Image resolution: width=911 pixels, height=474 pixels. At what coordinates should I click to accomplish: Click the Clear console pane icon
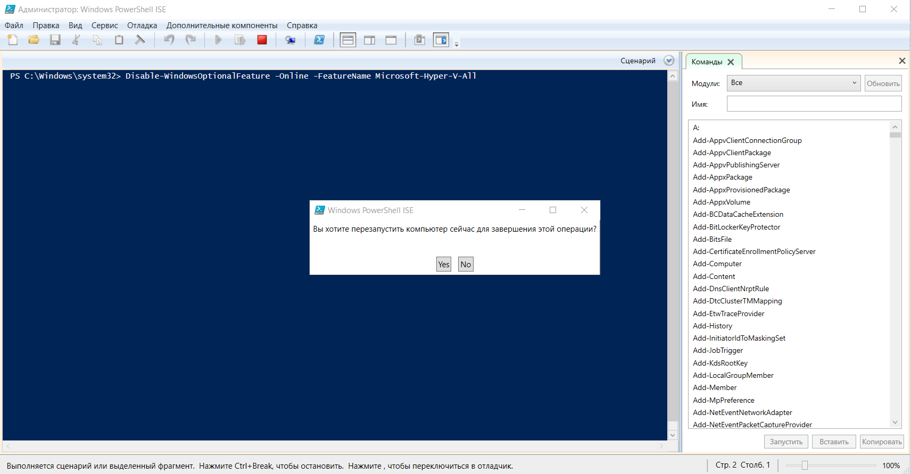140,40
